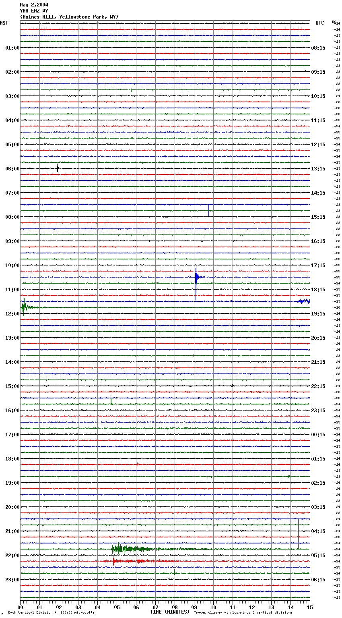
Task: Select the 18:00 MST time label
Action: (12, 459)
